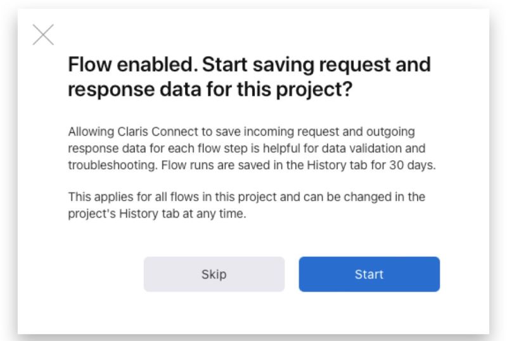Hit the gray Skip button
Viewport: 507px width, 341px height.
pos(214,274)
